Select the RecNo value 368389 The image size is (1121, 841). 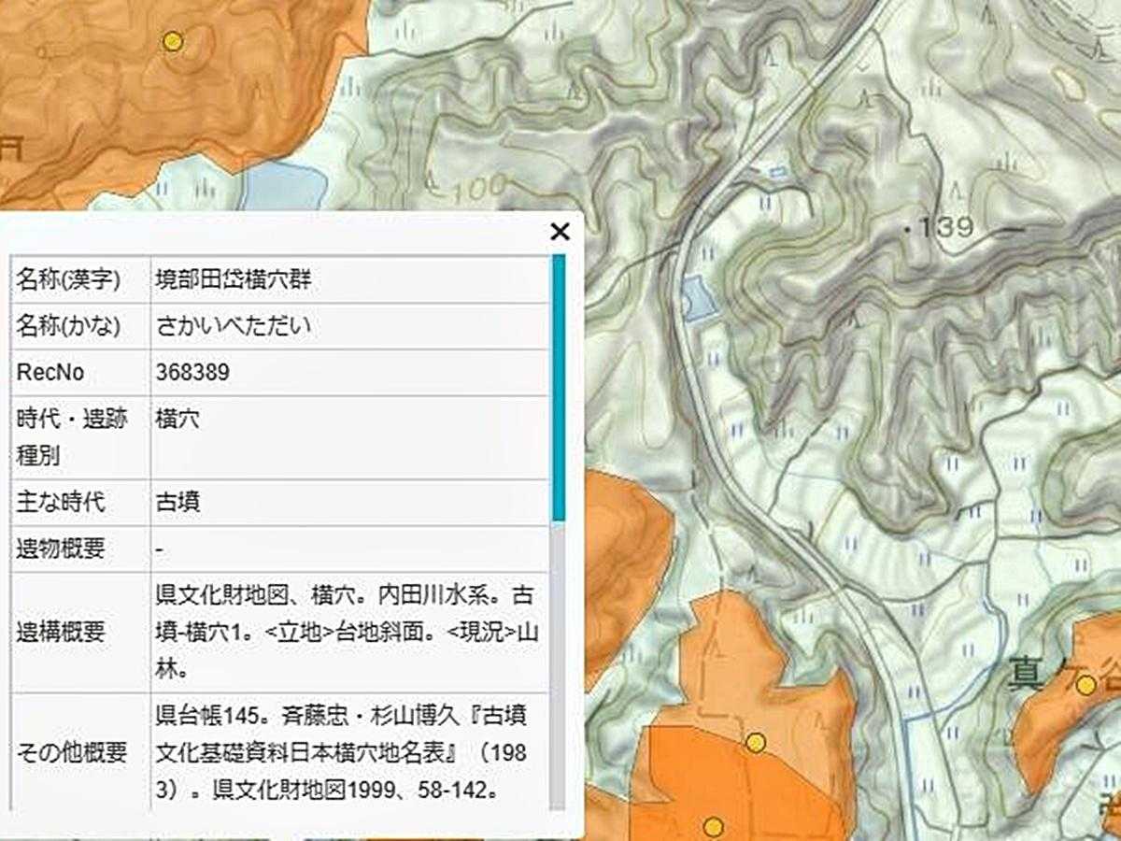pyautogui.click(x=192, y=373)
